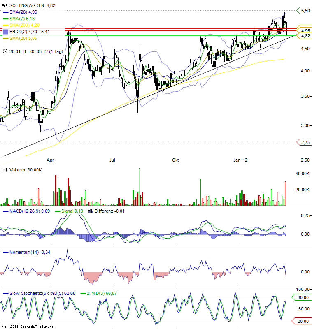The height and width of the screenshot is (329, 312).
Task: Click the 3,50 price axis label
Action: 305,96
